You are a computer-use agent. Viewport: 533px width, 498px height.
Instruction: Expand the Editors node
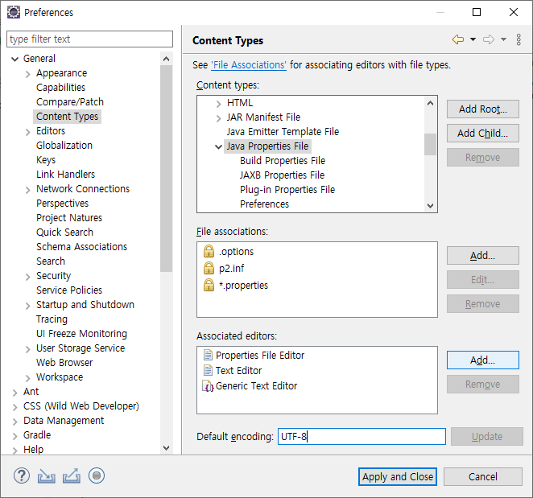[x=28, y=132]
